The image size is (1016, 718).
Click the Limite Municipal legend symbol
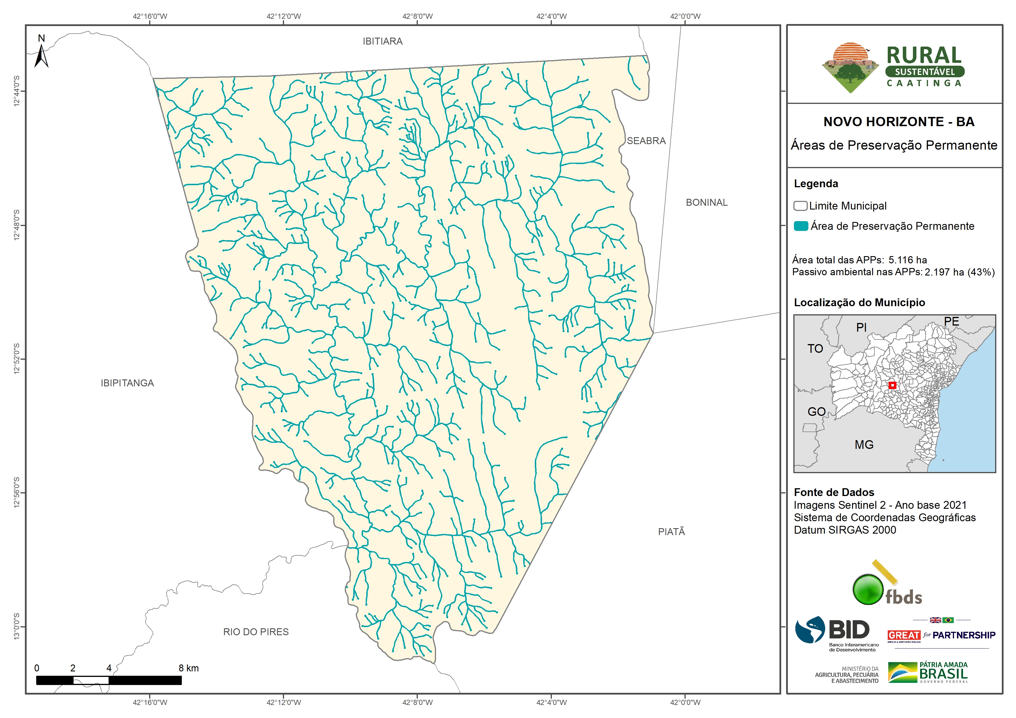pos(800,206)
